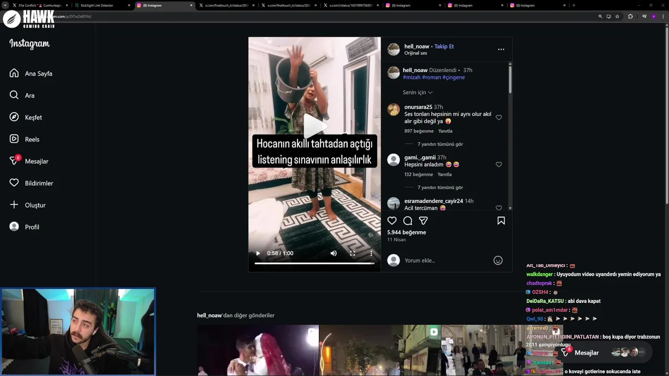
Task: Open video three-dot more options
Action: point(371,253)
